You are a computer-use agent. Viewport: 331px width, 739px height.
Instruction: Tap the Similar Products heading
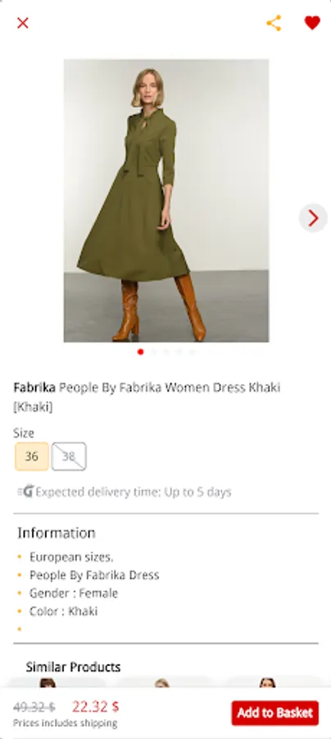74,667
